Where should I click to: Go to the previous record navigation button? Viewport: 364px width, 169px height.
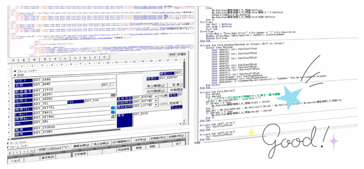(18, 152)
